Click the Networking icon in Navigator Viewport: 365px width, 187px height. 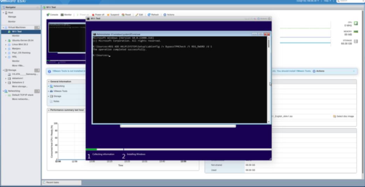click(x=6, y=91)
